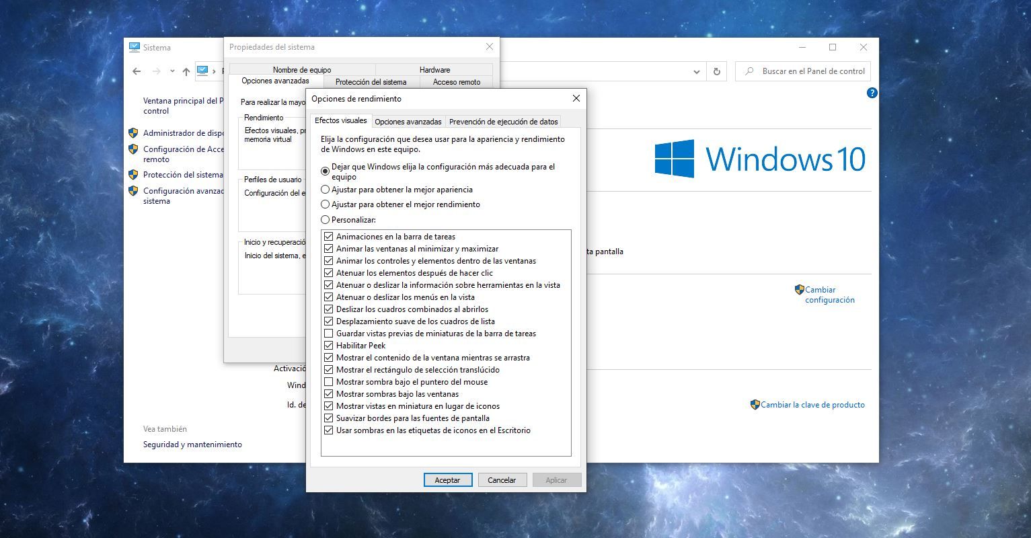1031x538 pixels.
Task: Toggle Usar sombras en las etiquetas de iconos
Action: coord(329,430)
